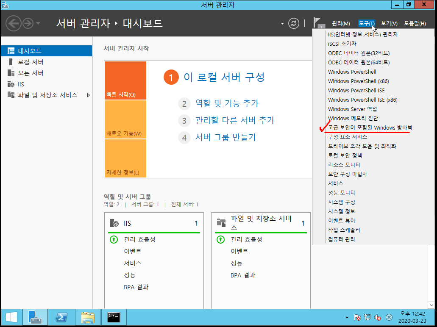Open 로컬 보안 정책
437x327 pixels.
(345, 155)
